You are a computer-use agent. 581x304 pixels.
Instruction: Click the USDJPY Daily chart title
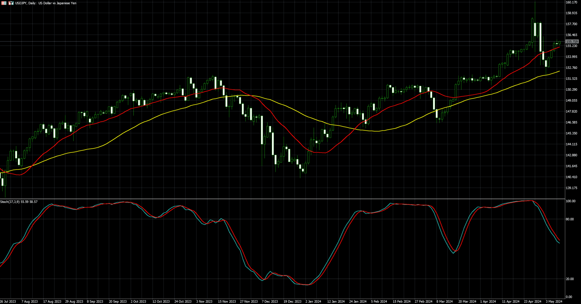(46, 3)
